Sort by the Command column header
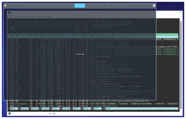Viewport: 186px width, 119px height. 94,34
